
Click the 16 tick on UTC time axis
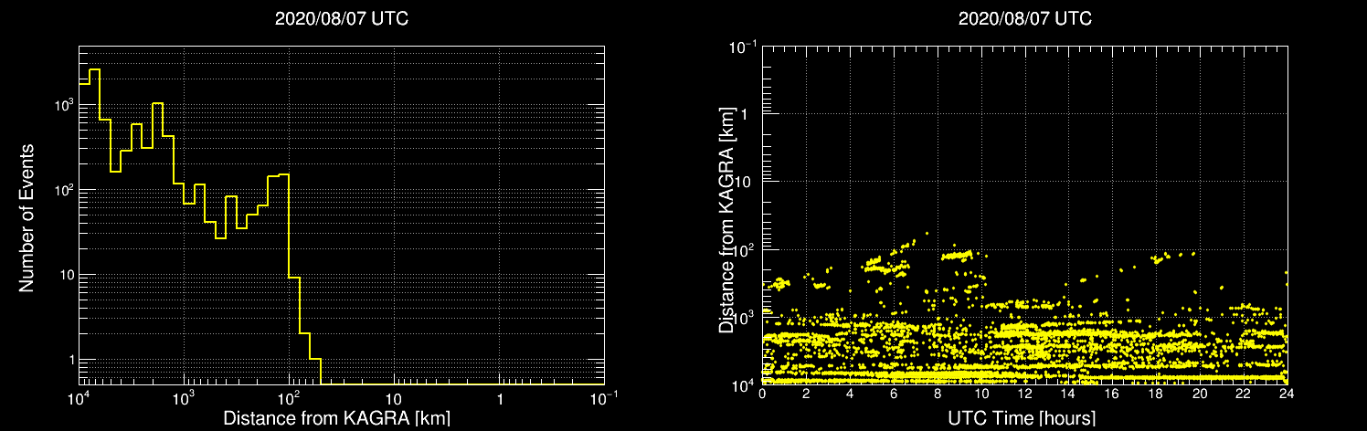click(x=1112, y=395)
